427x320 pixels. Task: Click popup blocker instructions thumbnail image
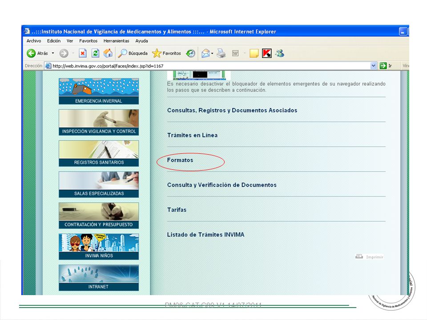coord(199,75)
